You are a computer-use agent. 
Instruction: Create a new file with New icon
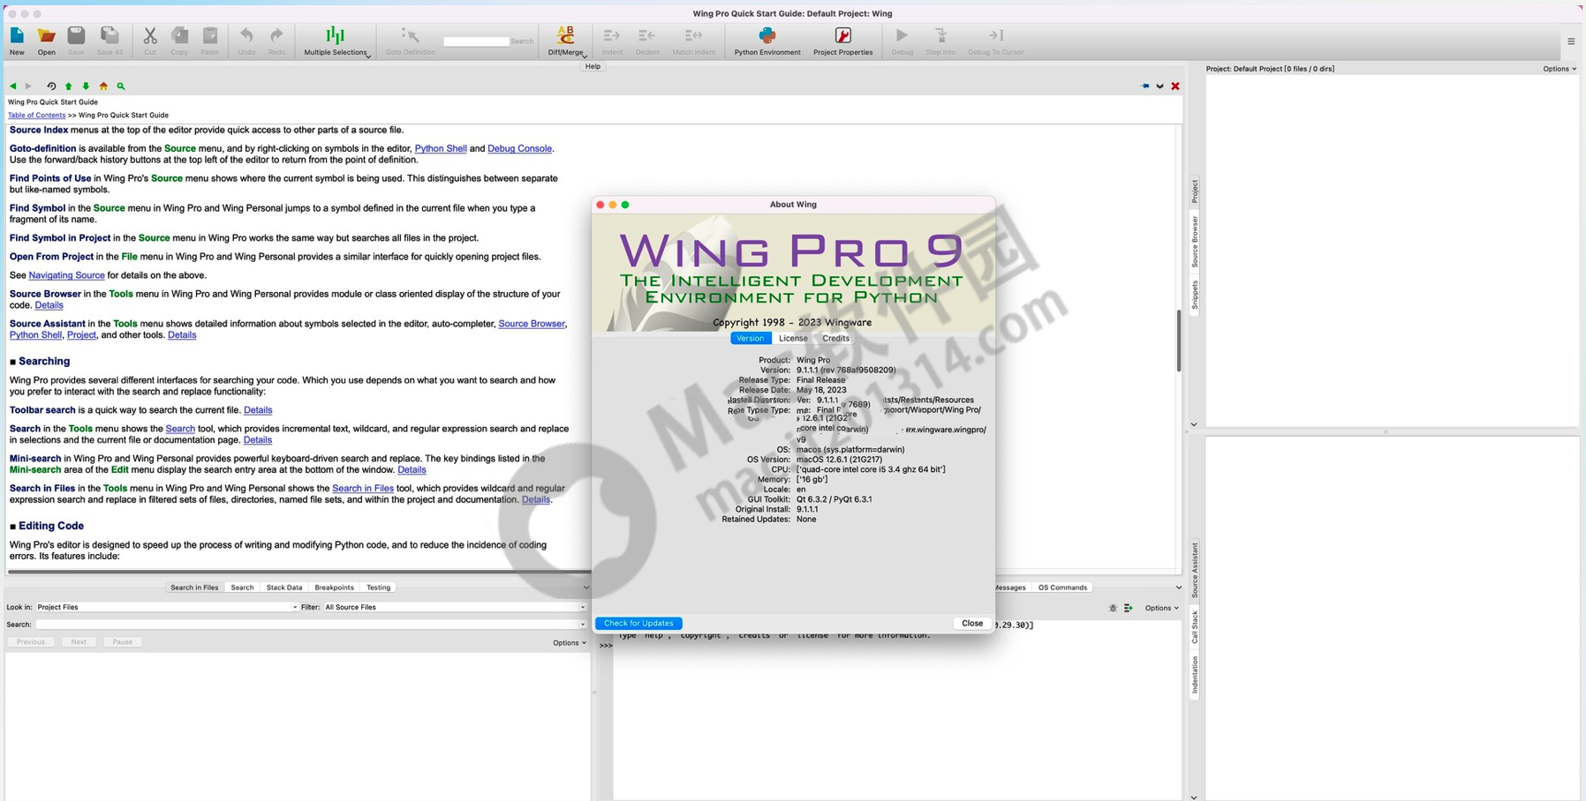pyautogui.click(x=17, y=41)
